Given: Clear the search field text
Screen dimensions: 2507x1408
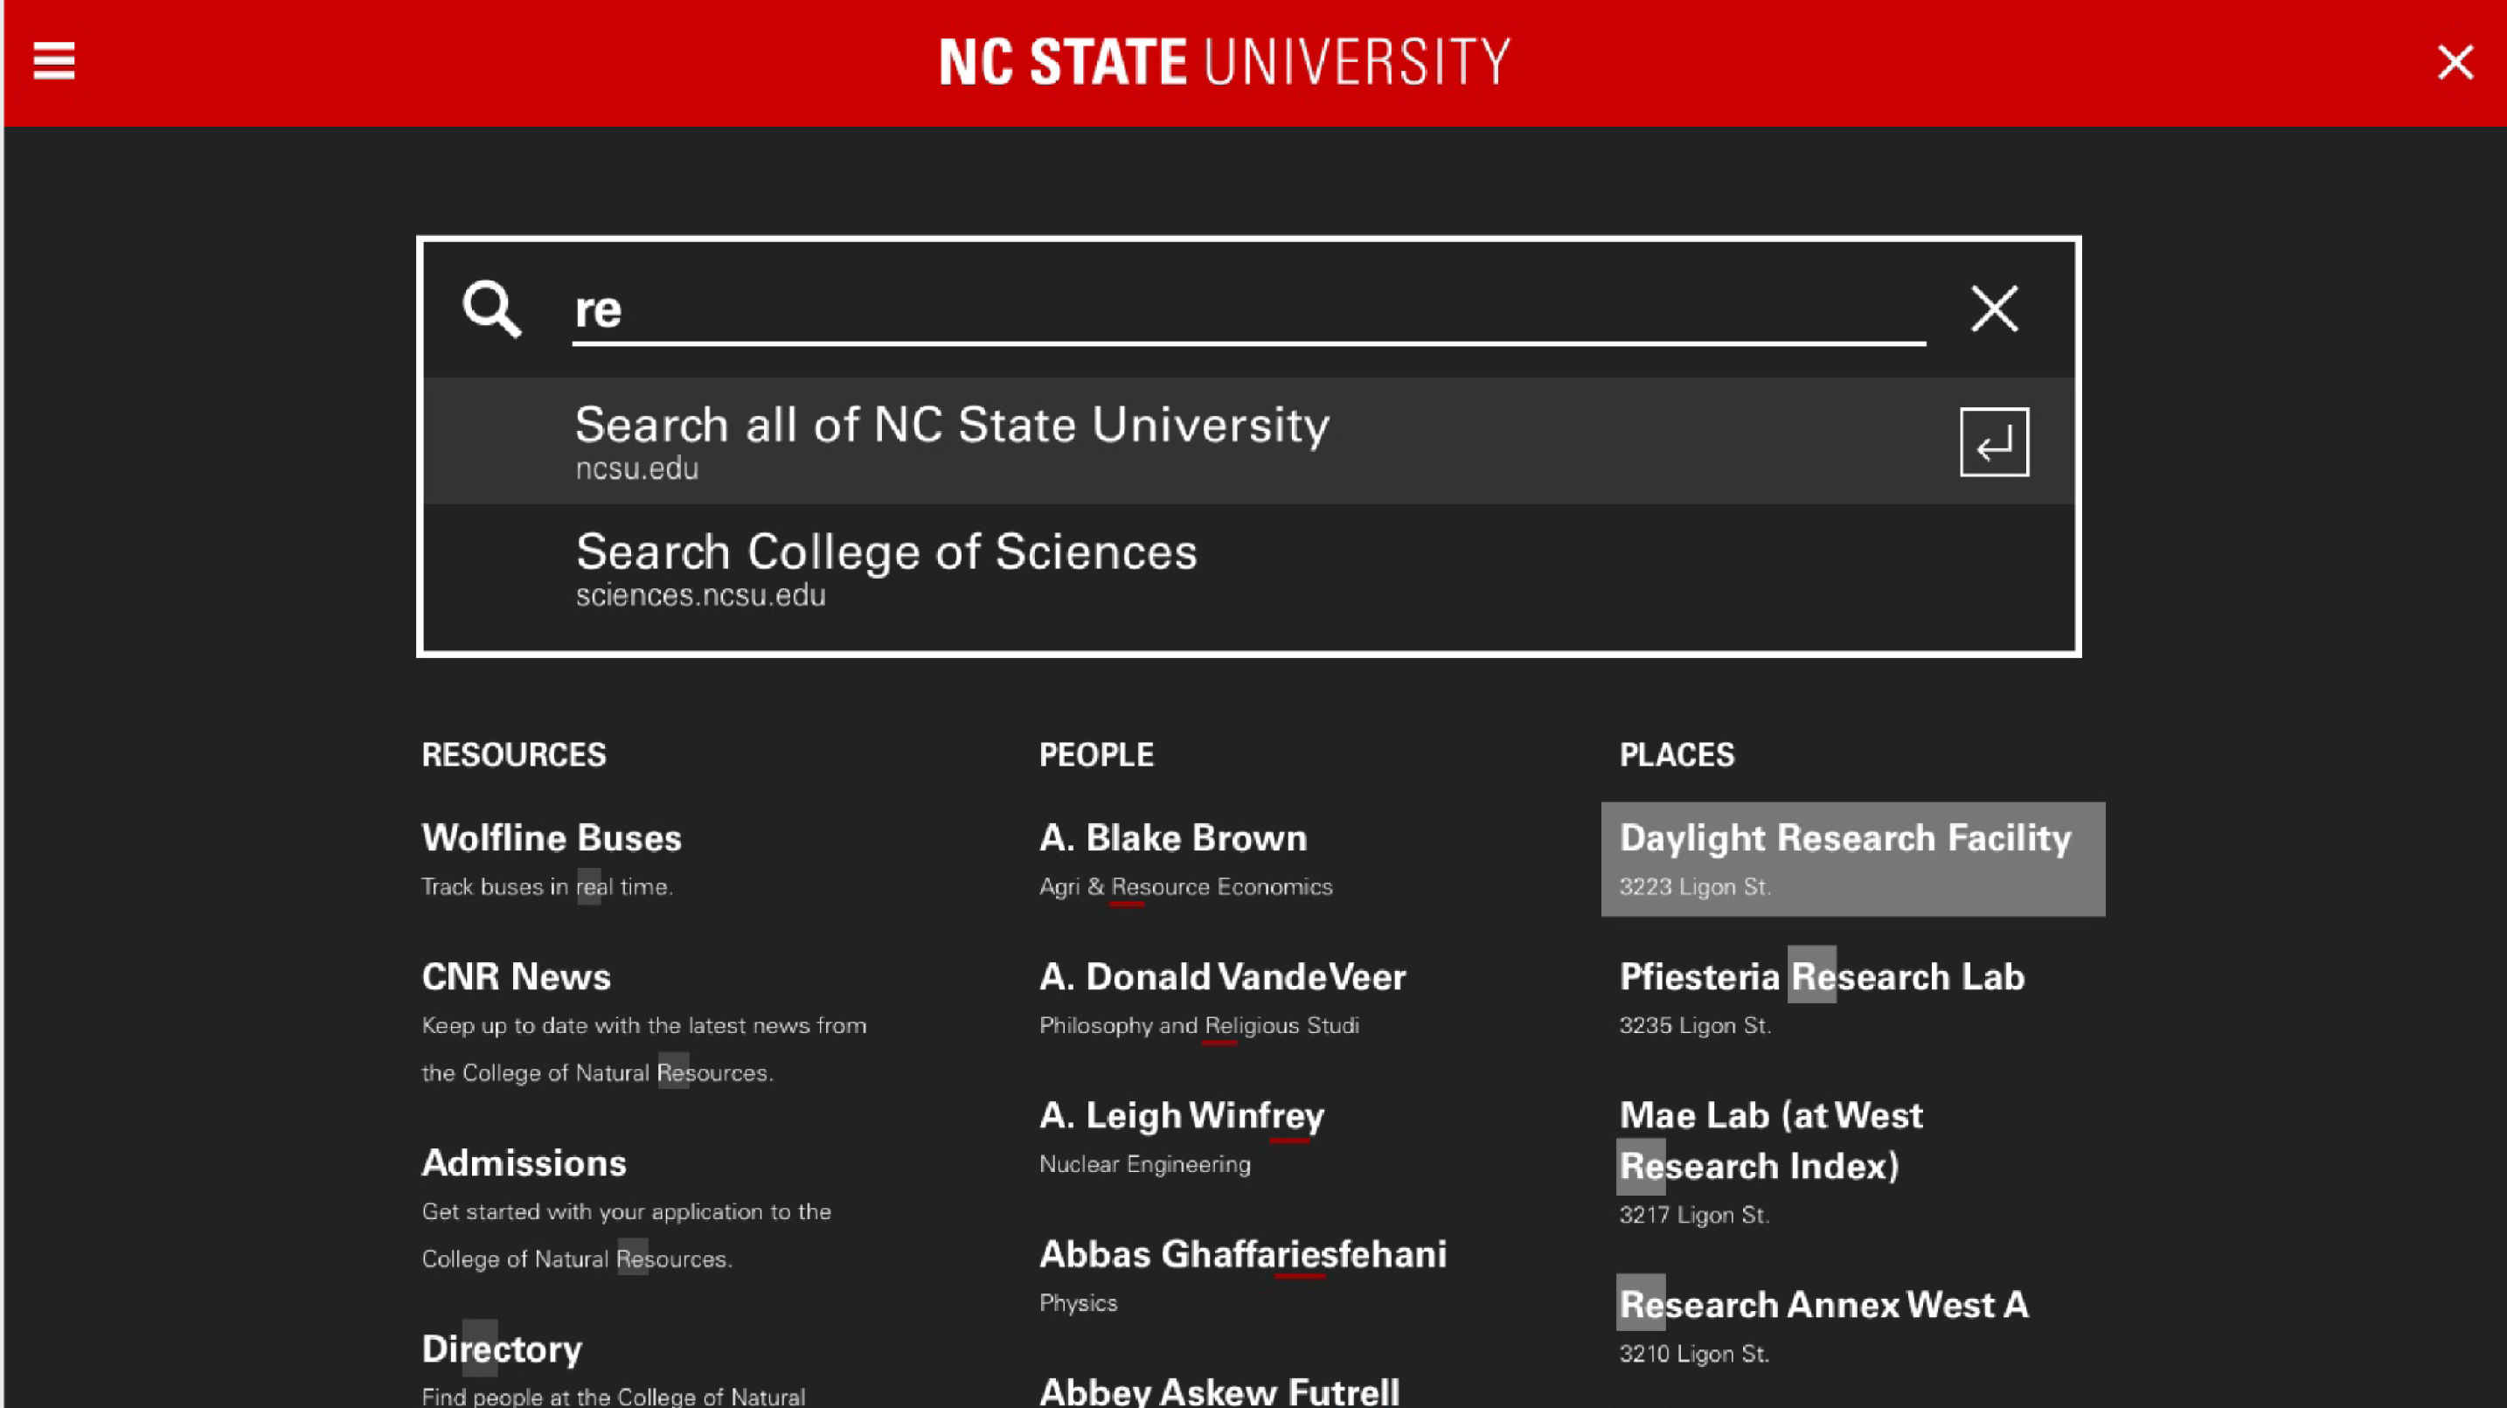Looking at the screenshot, I should click(x=1994, y=309).
